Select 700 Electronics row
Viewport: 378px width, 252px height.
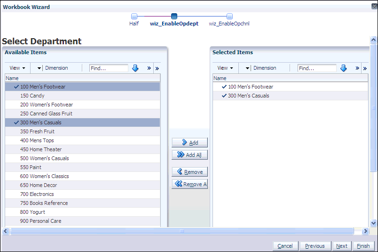point(82,194)
